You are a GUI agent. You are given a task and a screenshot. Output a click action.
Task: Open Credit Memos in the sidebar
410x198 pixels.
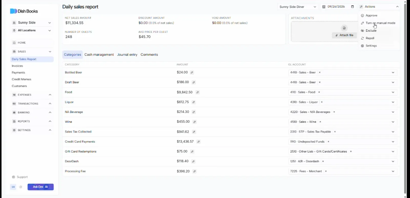(x=21, y=79)
